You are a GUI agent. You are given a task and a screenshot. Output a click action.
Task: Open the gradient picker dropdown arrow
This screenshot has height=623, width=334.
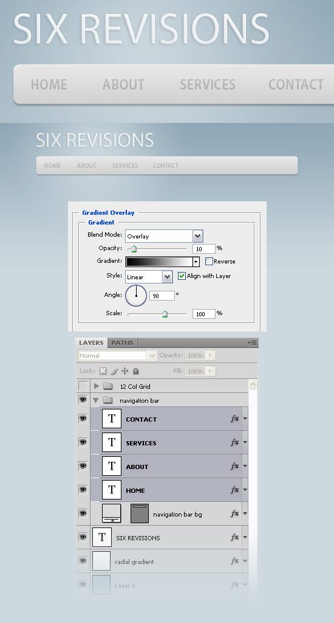pos(196,262)
